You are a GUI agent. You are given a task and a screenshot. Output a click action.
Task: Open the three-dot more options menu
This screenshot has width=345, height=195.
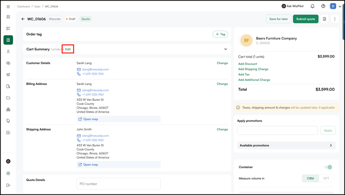pos(335,19)
